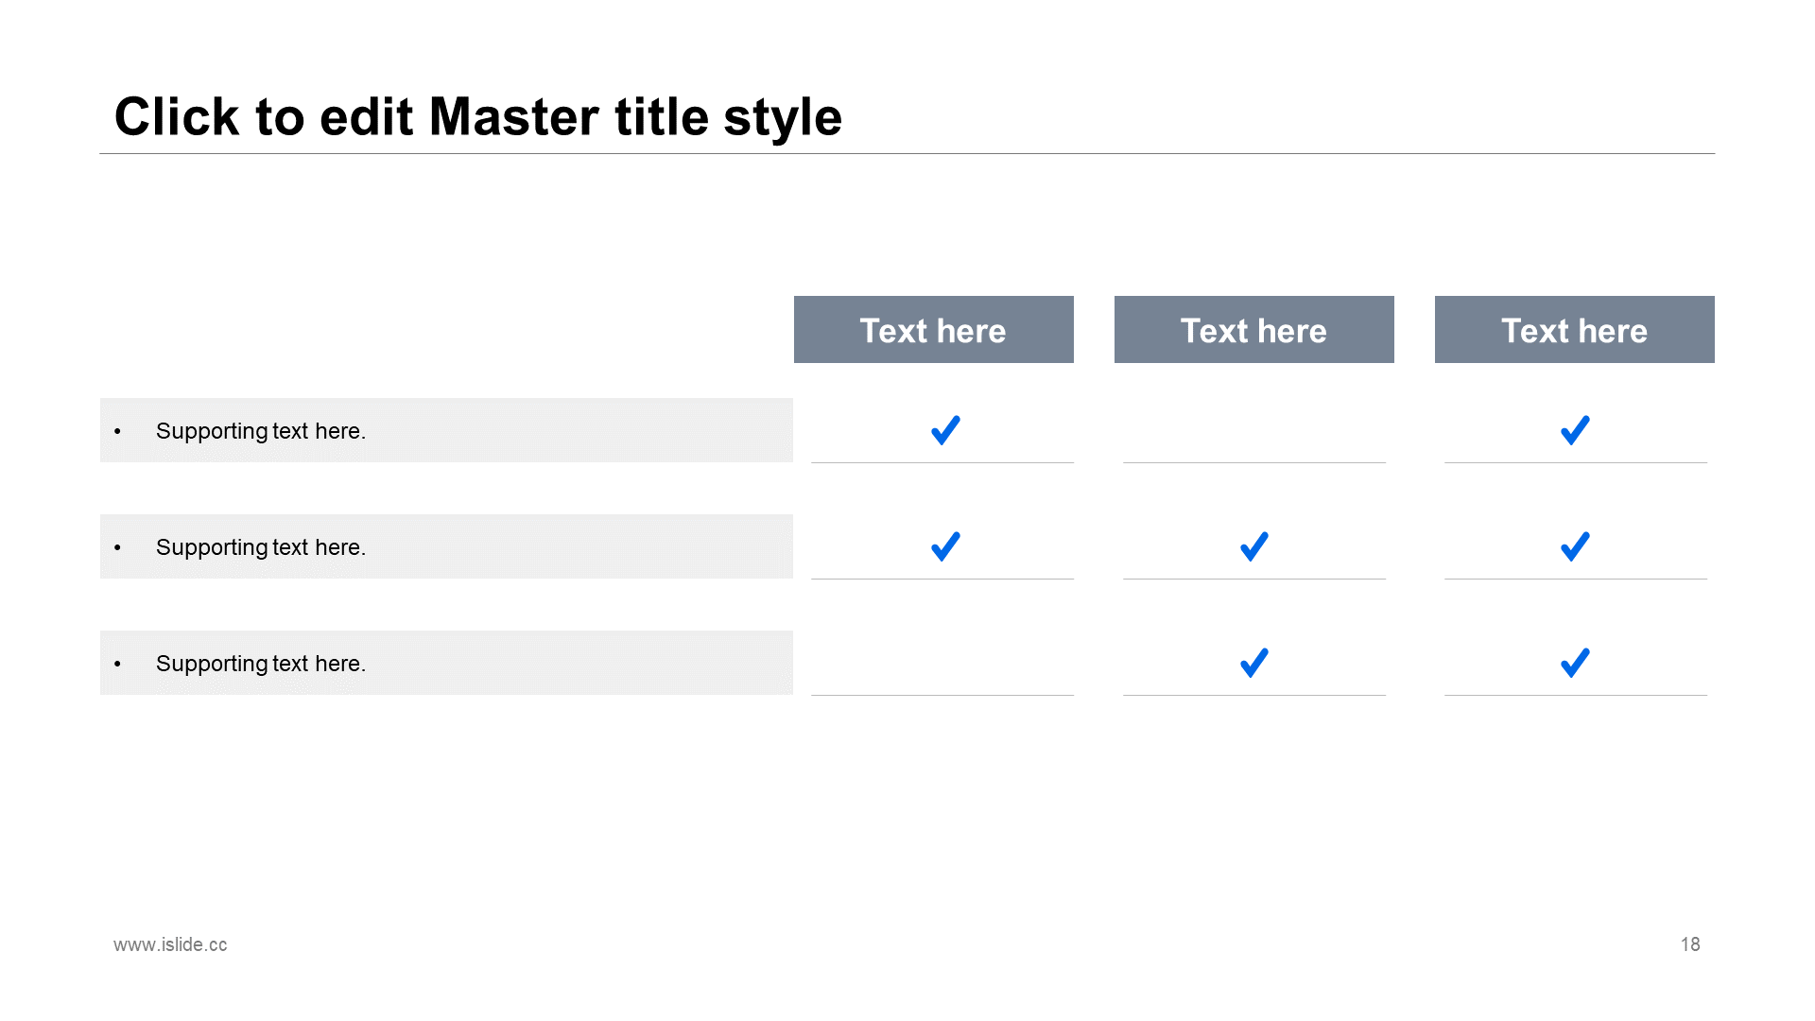Click checkmark in third row, middle column

point(1254,663)
